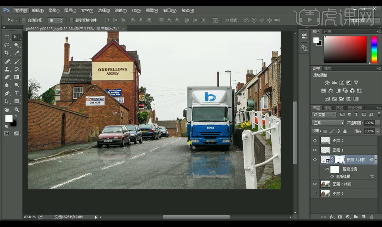The height and width of the screenshot is (227, 382).
Task: Open 文件(F) menu
Action: 21,10
